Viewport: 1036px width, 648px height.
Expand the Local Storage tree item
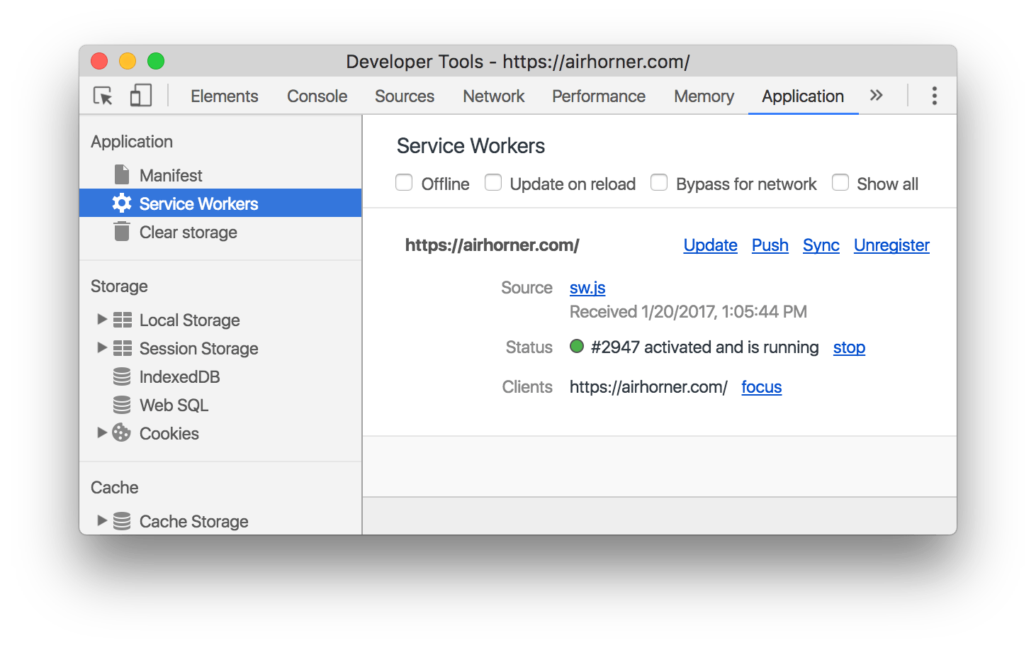102,319
